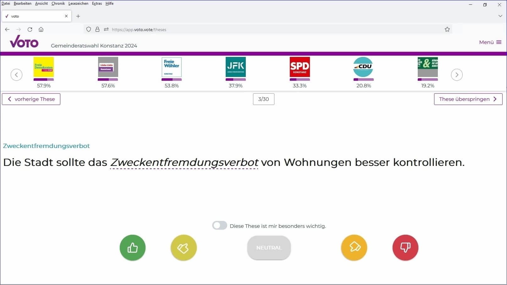Click the CDU 20.8% match bar
The width and height of the screenshot is (507, 285).
pyautogui.click(x=364, y=79)
